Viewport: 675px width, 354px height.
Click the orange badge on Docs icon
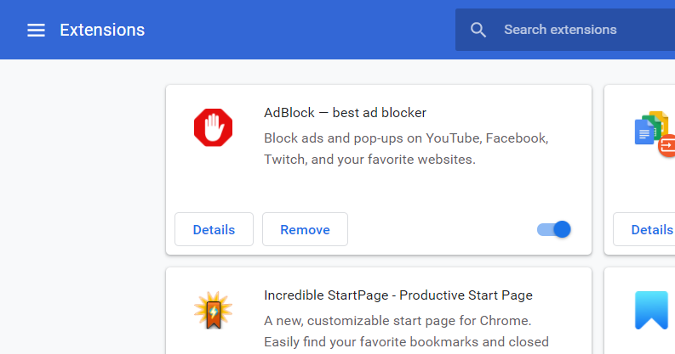coord(667,145)
